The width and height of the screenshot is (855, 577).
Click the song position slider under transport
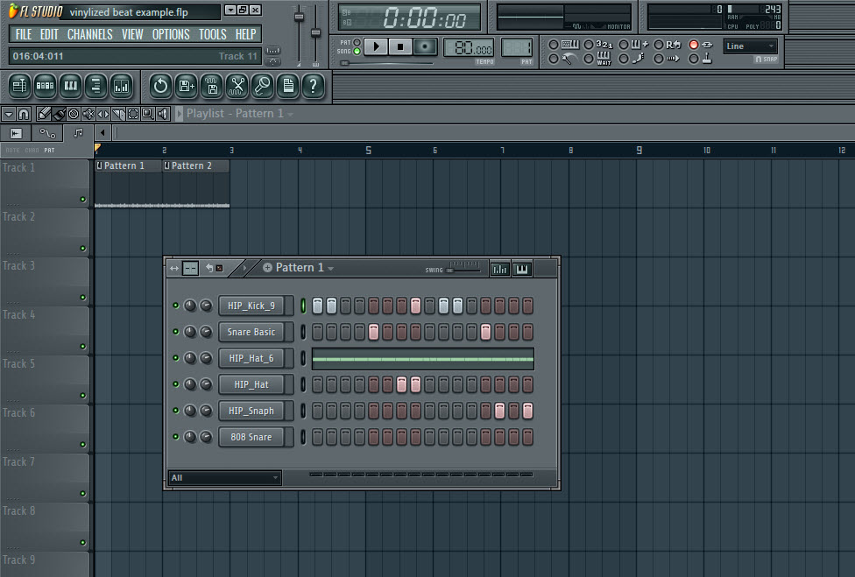386,63
